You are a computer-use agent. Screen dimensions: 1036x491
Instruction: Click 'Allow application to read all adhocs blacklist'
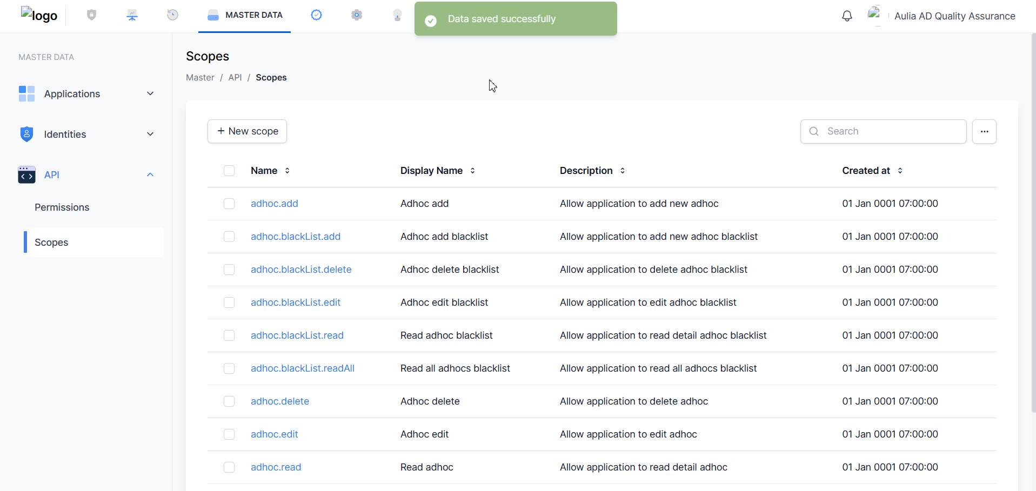658,368
